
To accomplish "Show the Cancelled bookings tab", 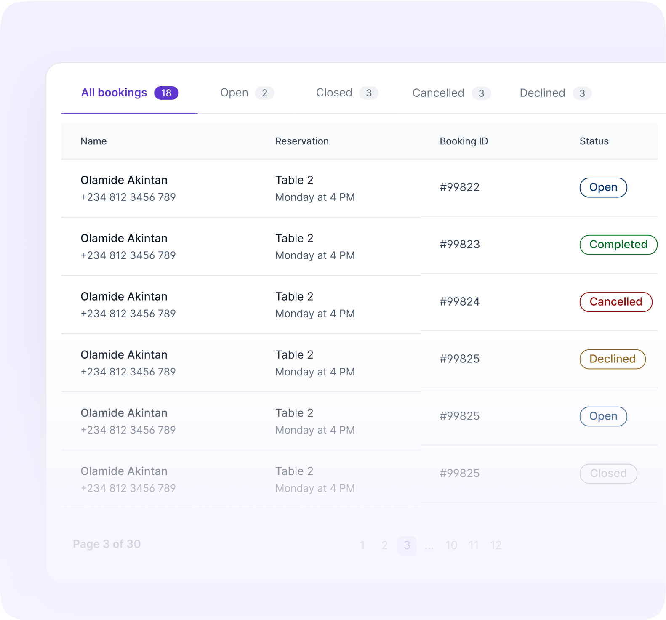I will click(x=451, y=93).
